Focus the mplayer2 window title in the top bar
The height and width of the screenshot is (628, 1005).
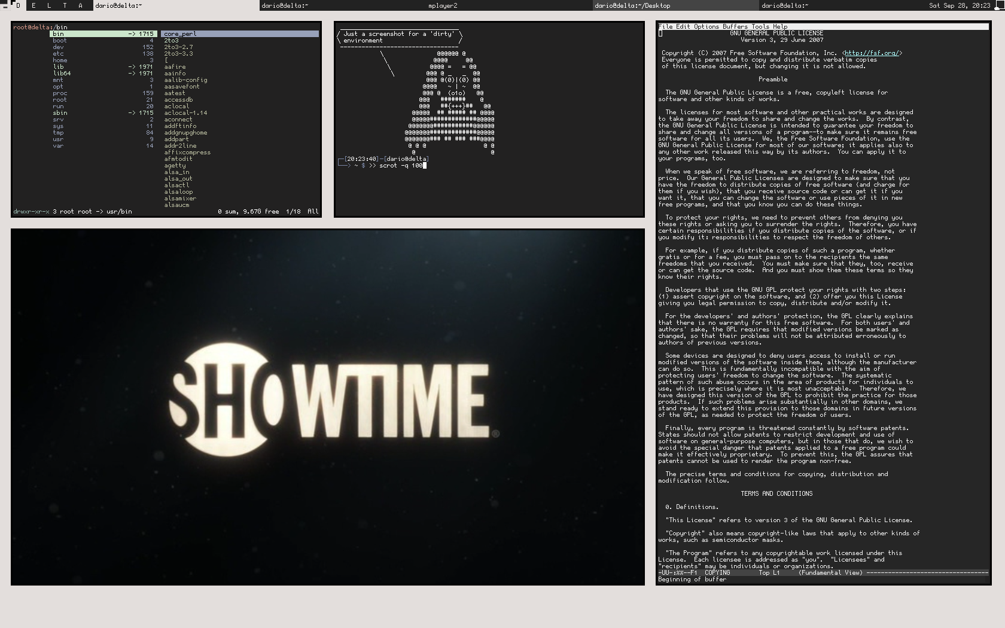pos(510,5)
